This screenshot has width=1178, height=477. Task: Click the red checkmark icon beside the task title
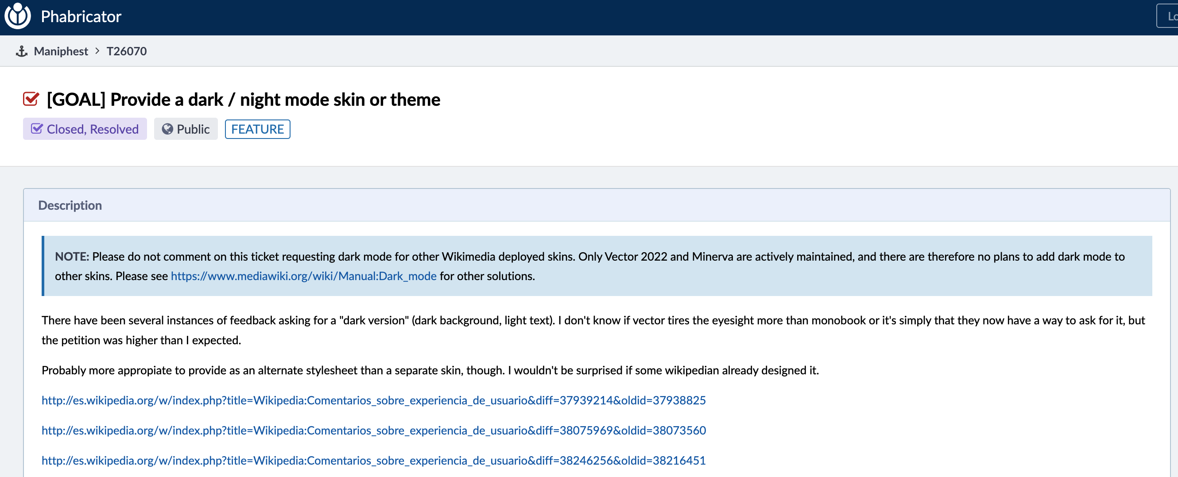pos(31,99)
